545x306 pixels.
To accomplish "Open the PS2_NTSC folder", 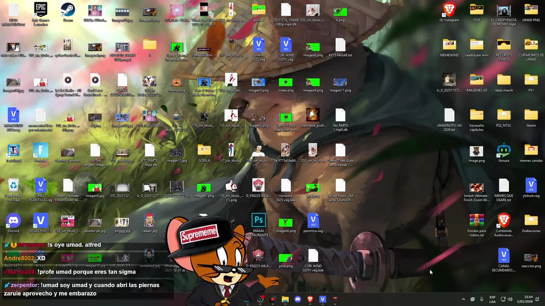I will tap(504, 118).
